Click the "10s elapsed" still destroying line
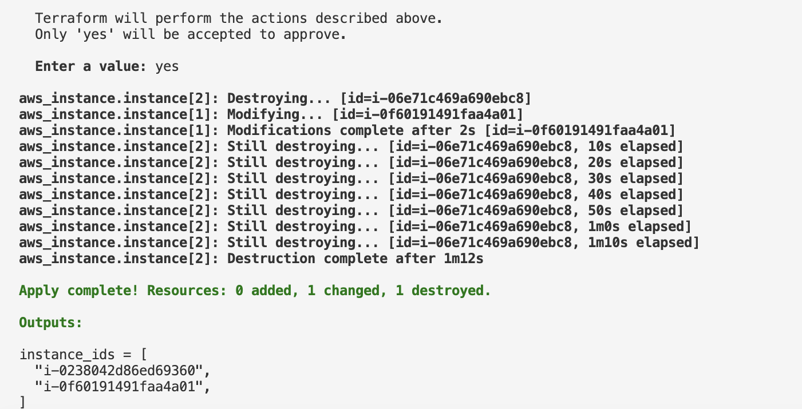 click(x=351, y=146)
